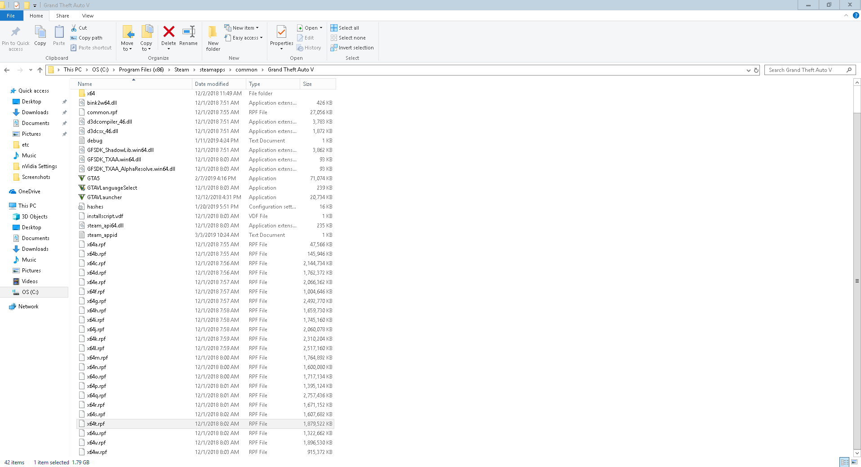
Task: Open Videos under This PC
Action: tap(30, 281)
